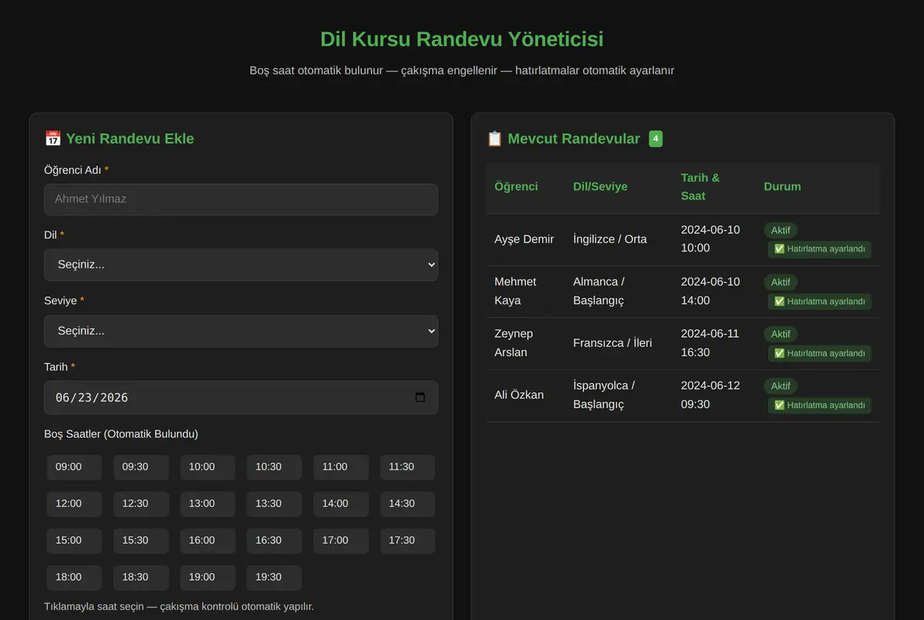Pick the 17:30 time slot
Image resolution: width=924 pixels, height=620 pixels.
(407, 541)
